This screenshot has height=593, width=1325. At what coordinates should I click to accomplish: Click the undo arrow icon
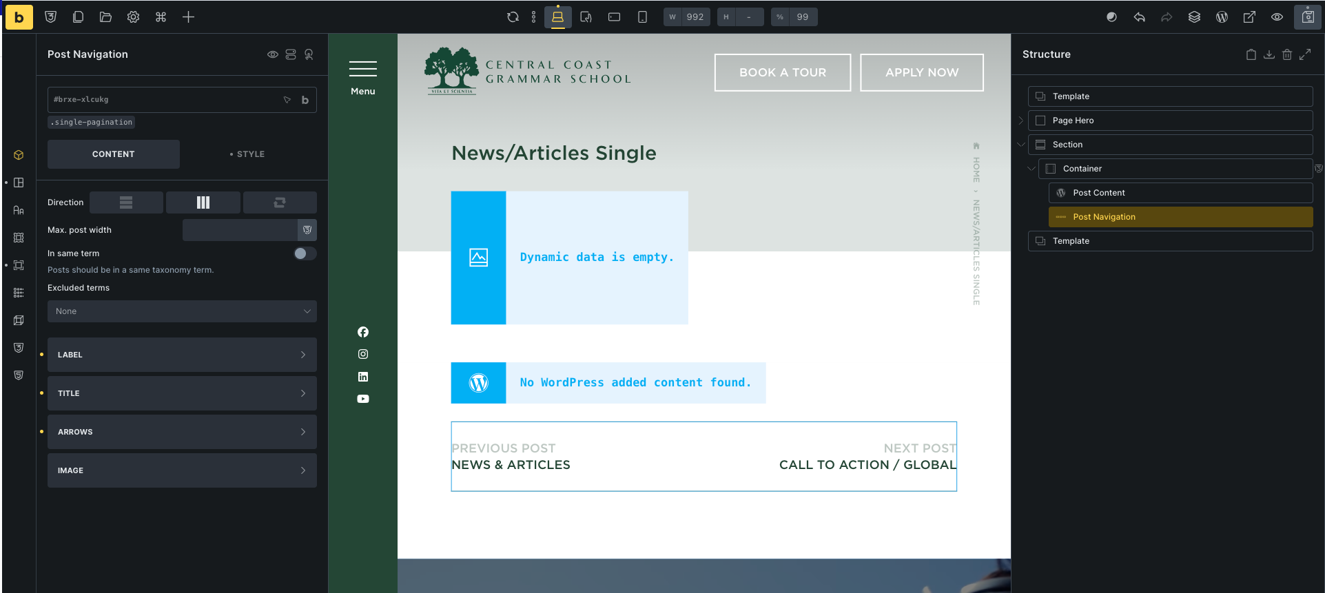click(x=1139, y=17)
